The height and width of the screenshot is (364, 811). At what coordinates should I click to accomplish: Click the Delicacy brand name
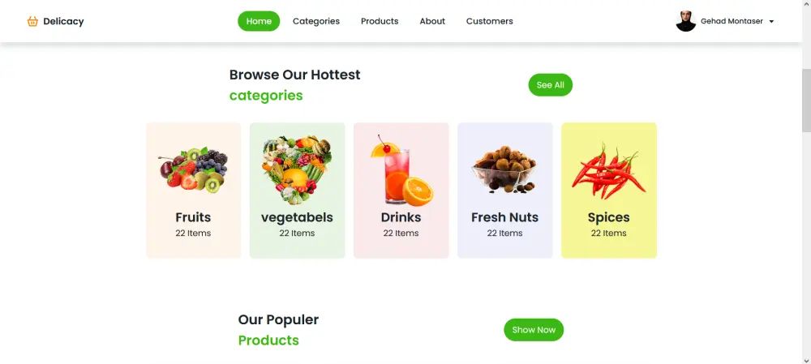click(63, 21)
